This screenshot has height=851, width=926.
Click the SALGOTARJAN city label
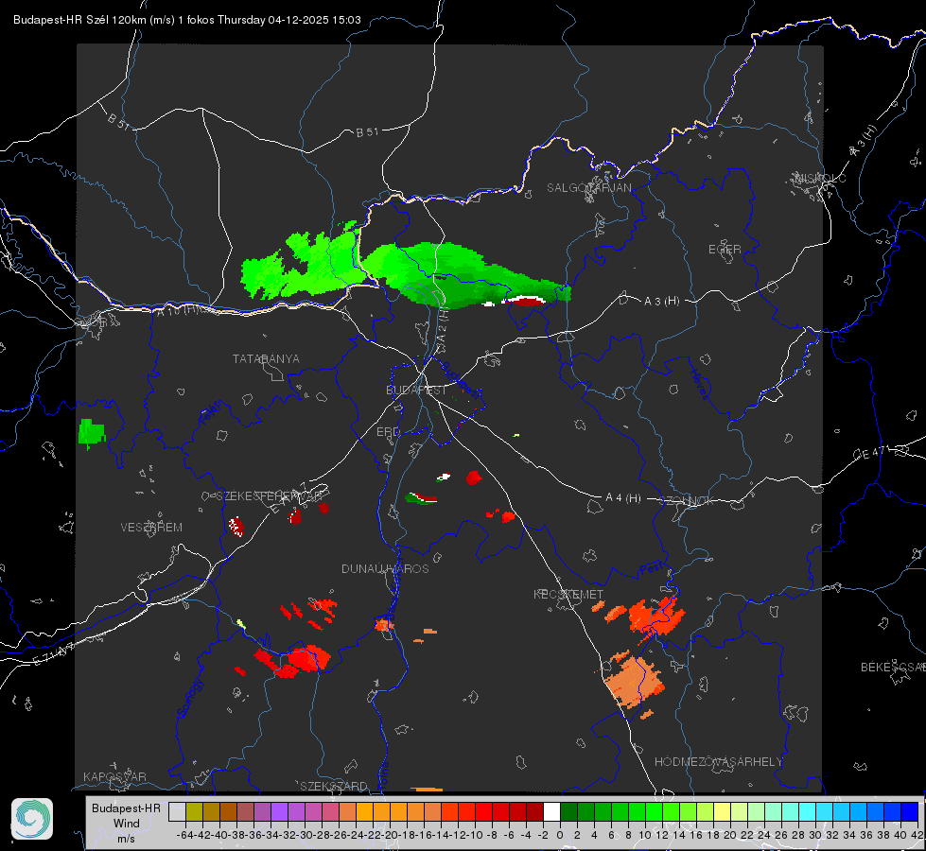(588, 188)
